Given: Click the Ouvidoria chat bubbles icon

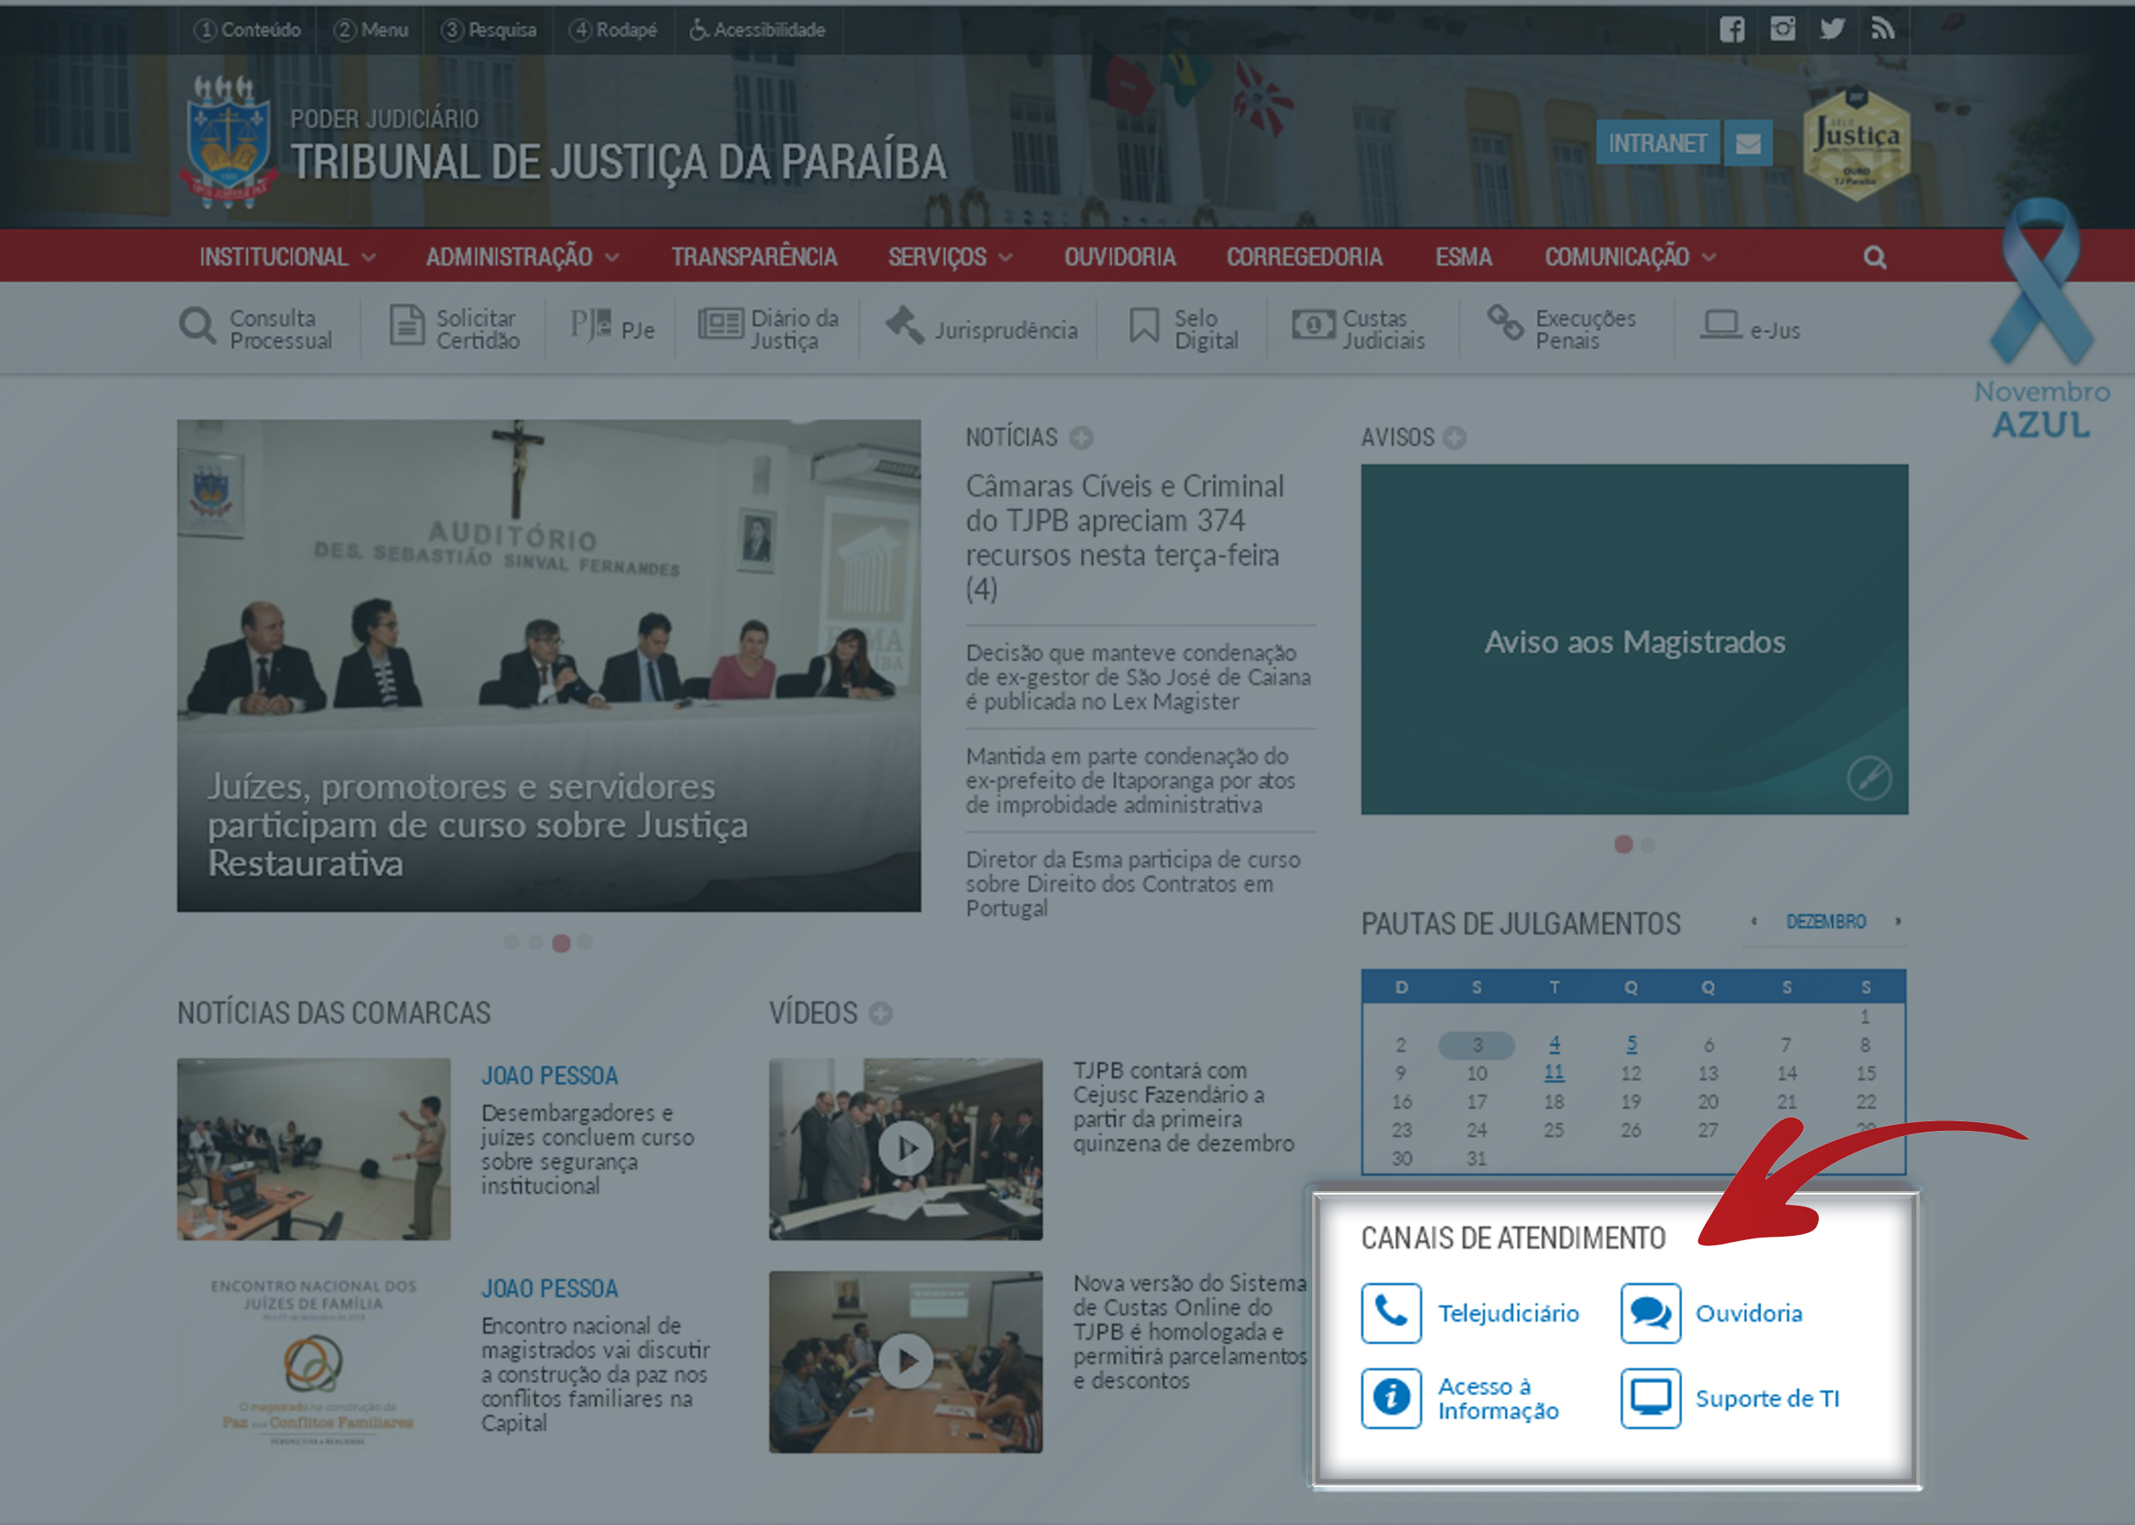Looking at the screenshot, I should coord(1650,1312).
